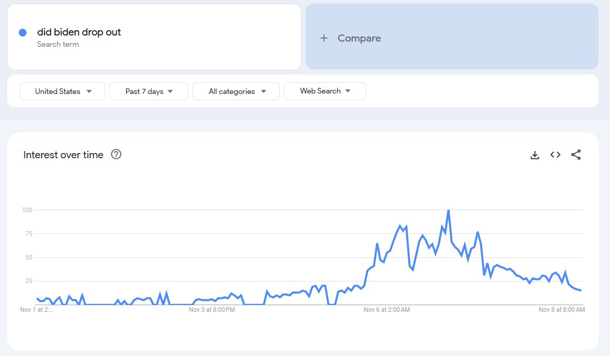Open the help icon beside Interest over time
The height and width of the screenshot is (356, 610).
(x=116, y=155)
